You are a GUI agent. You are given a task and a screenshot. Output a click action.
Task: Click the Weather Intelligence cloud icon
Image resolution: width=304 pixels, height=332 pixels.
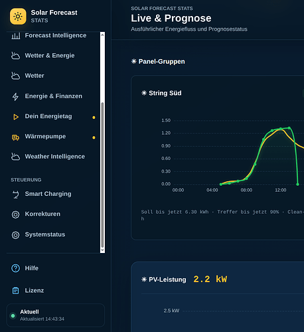click(x=15, y=157)
